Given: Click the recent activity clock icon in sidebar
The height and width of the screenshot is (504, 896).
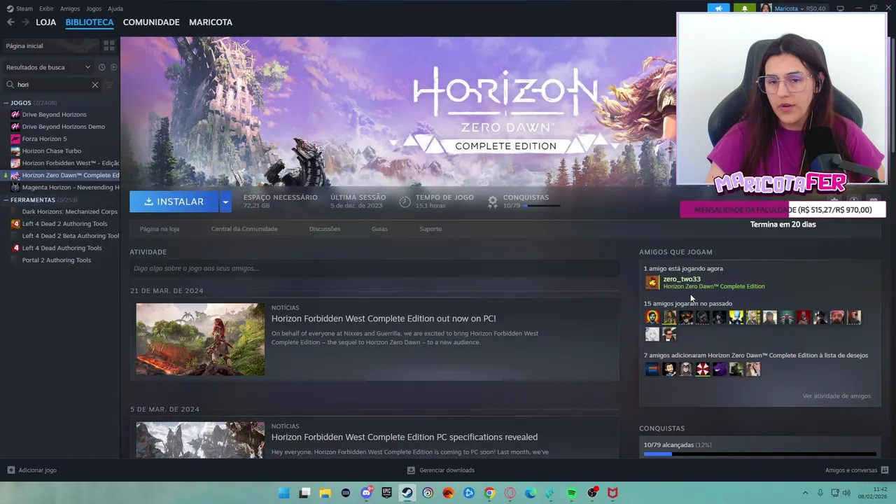Looking at the screenshot, I should tap(101, 67).
